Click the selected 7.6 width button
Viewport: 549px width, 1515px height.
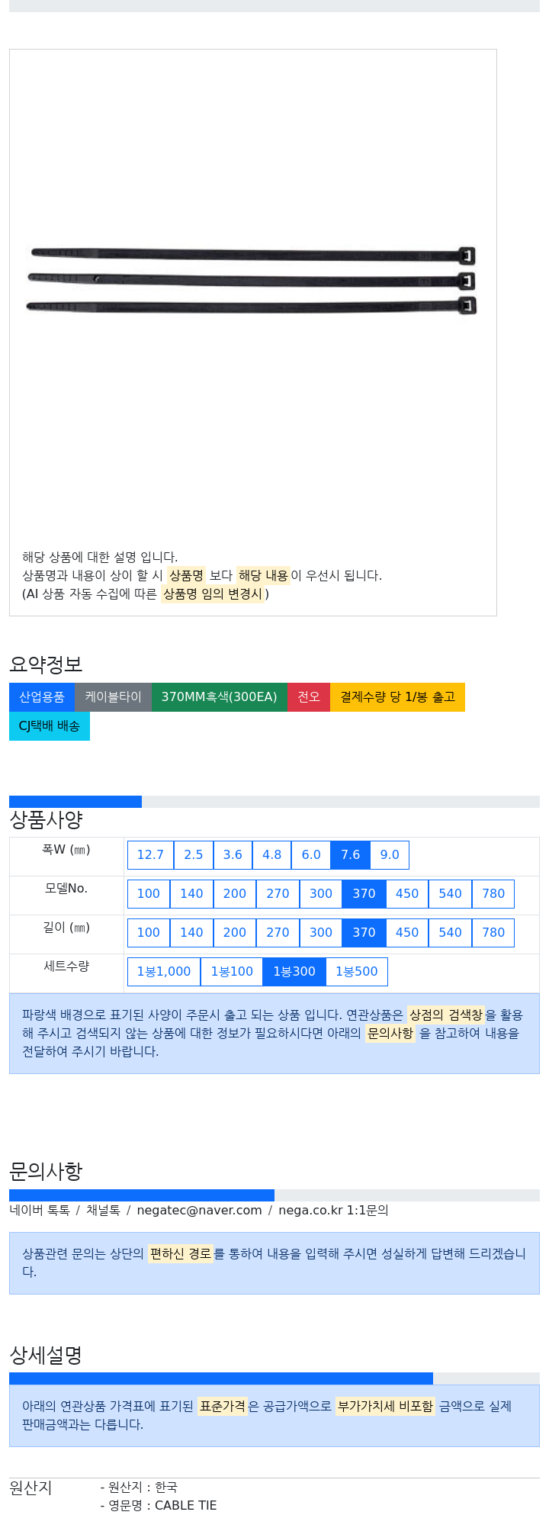[x=351, y=855]
